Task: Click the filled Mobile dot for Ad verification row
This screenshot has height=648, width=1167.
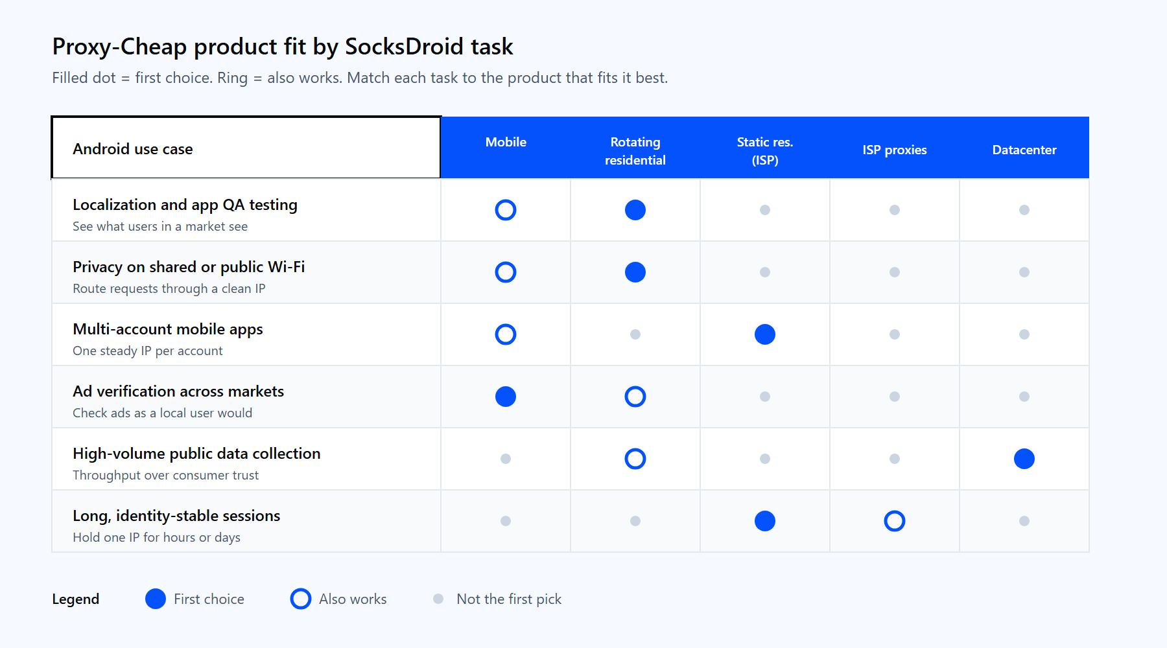Action: (x=506, y=397)
